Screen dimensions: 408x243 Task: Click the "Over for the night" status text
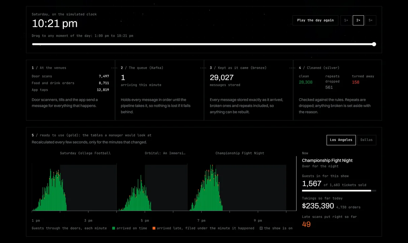[321, 166]
